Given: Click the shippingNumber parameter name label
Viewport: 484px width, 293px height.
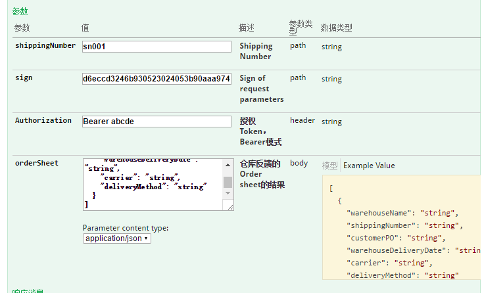Looking at the screenshot, I should (45, 46).
